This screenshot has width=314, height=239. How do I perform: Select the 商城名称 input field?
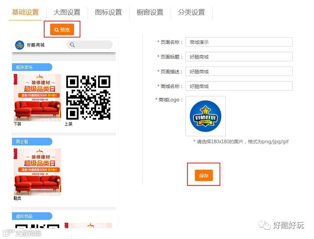click(x=239, y=86)
